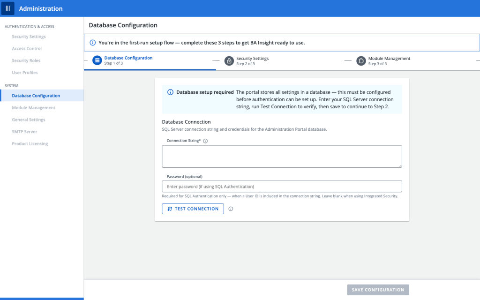Click the info icon next to Test Connection button

[x=231, y=209]
